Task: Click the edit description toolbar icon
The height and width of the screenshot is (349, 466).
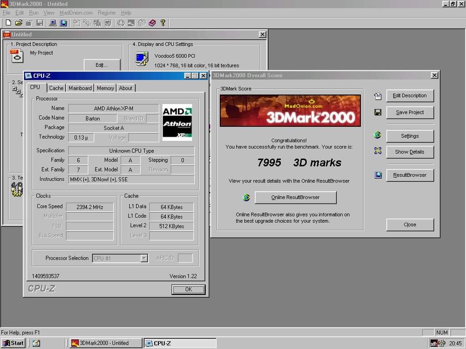Action: [x=76, y=23]
